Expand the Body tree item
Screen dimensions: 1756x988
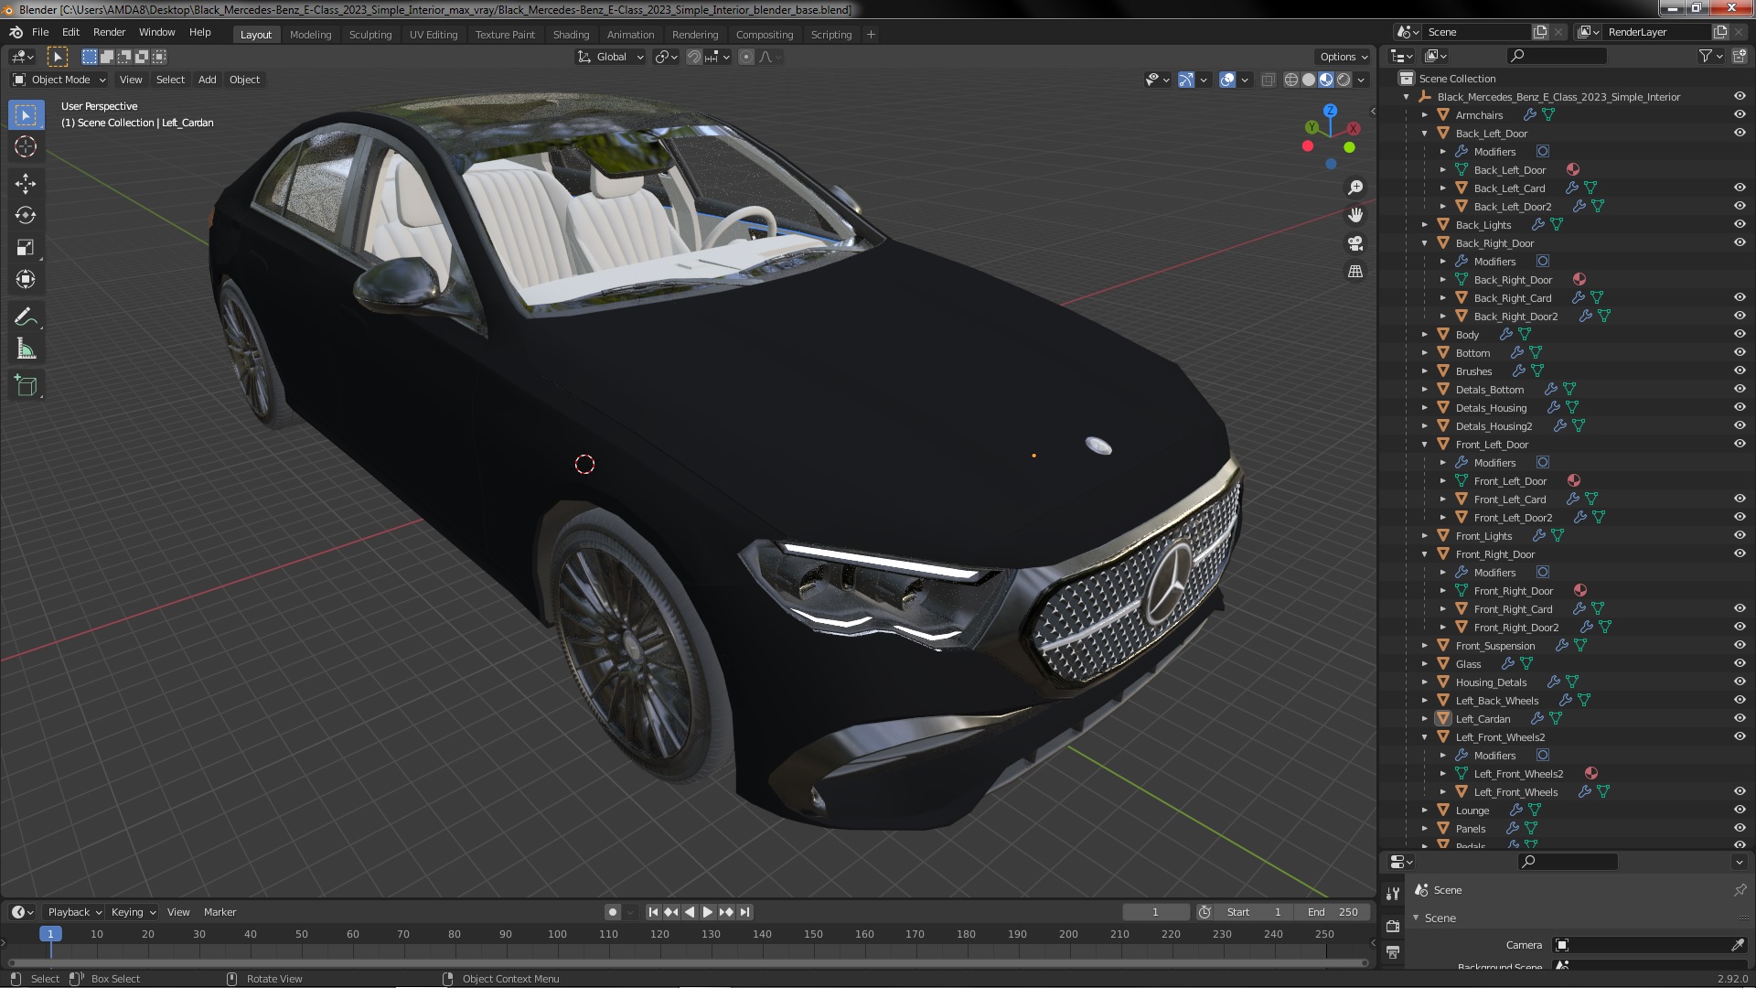1425,335
